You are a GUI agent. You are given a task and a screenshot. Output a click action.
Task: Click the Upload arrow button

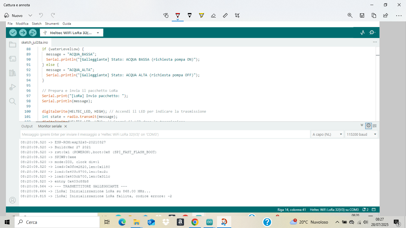click(23, 33)
